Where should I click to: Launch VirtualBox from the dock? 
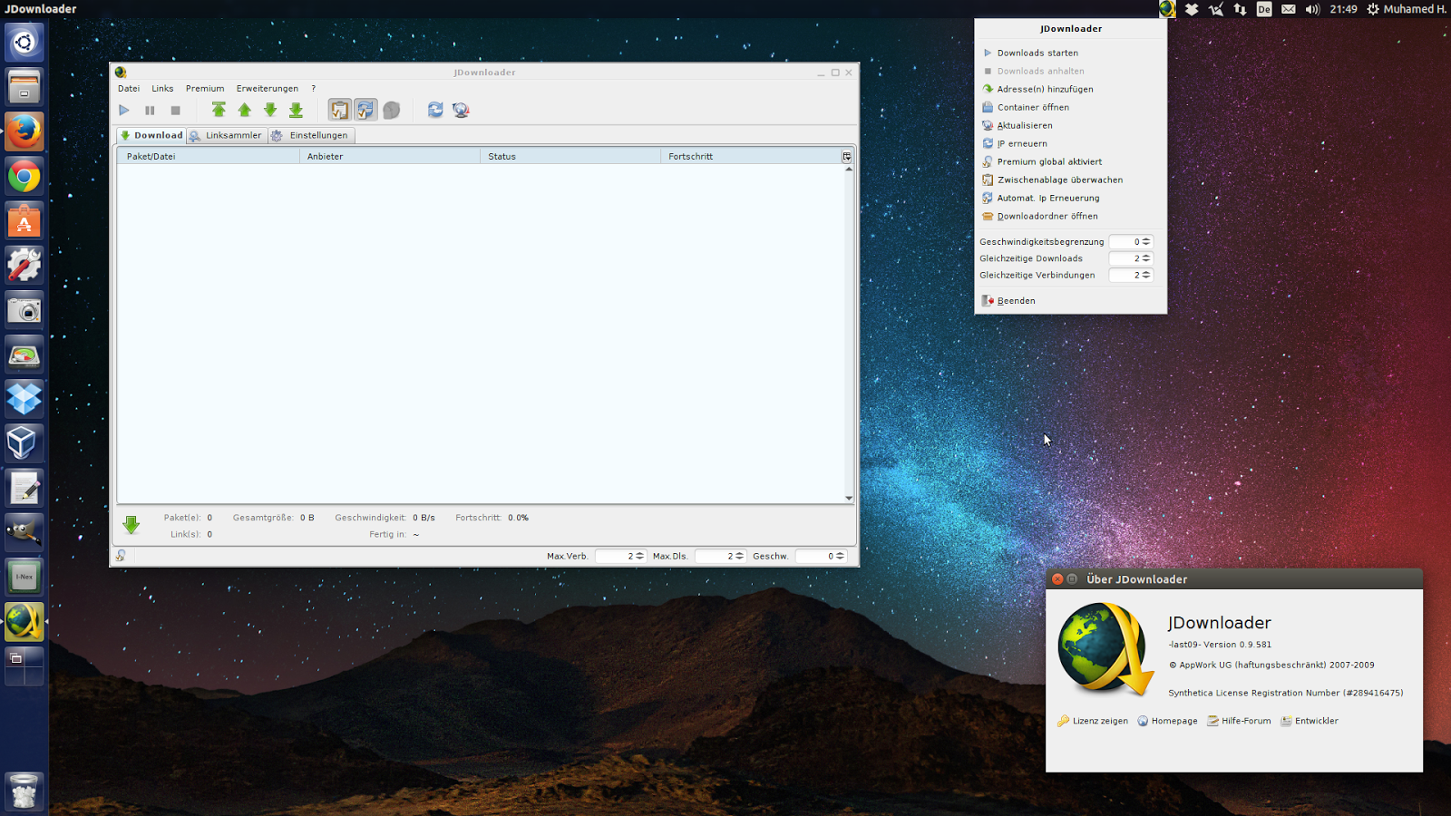tap(24, 442)
